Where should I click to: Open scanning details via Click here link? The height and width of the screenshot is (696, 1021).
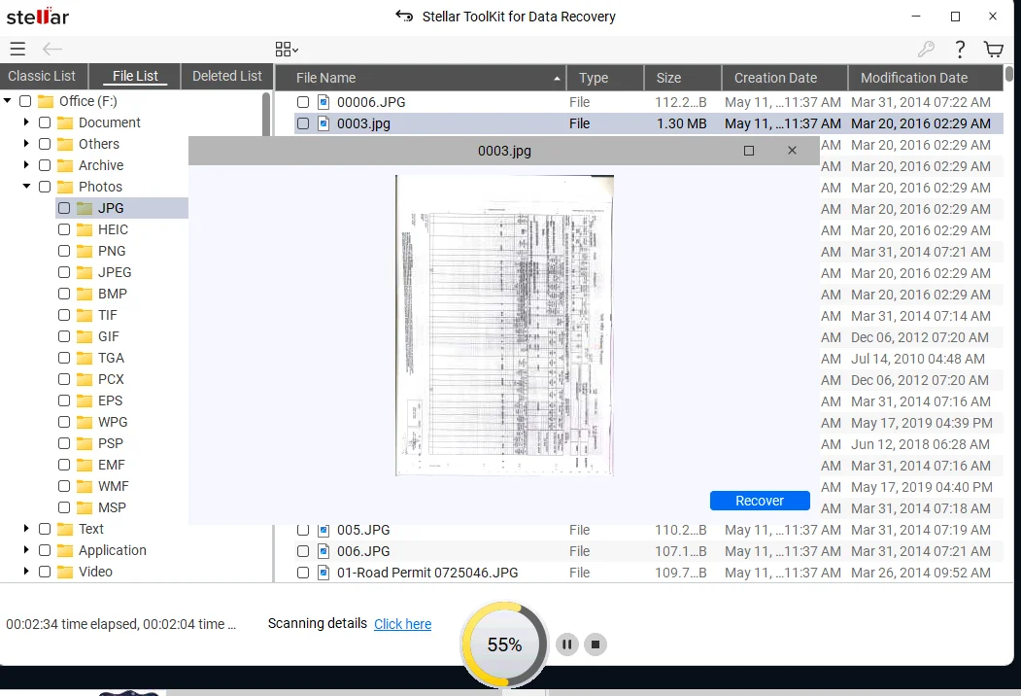coord(402,623)
